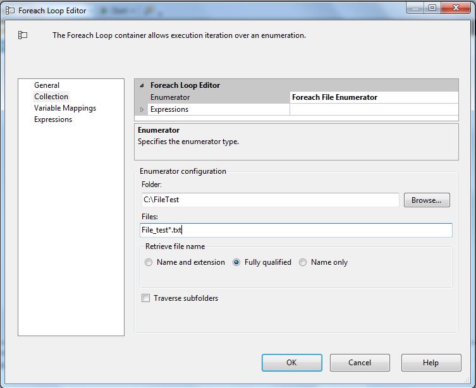The height and width of the screenshot is (388, 476).
Task: Click the Files pattern text box
Action: point(296,230)
